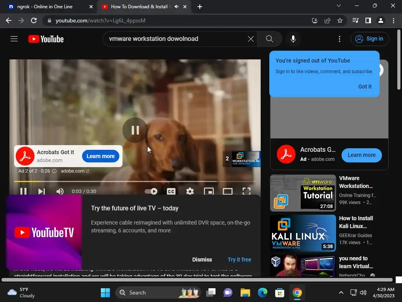Image resolution: width=402 pixels, height=302 pixels.
Task: Open Chrome side panel icon
Action: tap(368, 20)
